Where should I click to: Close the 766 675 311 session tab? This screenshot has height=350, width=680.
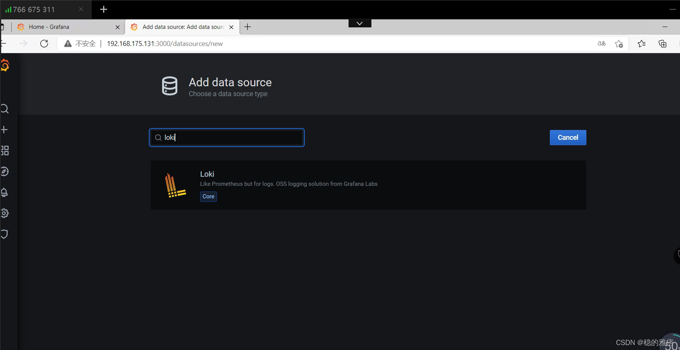click(x=81, y=9)
